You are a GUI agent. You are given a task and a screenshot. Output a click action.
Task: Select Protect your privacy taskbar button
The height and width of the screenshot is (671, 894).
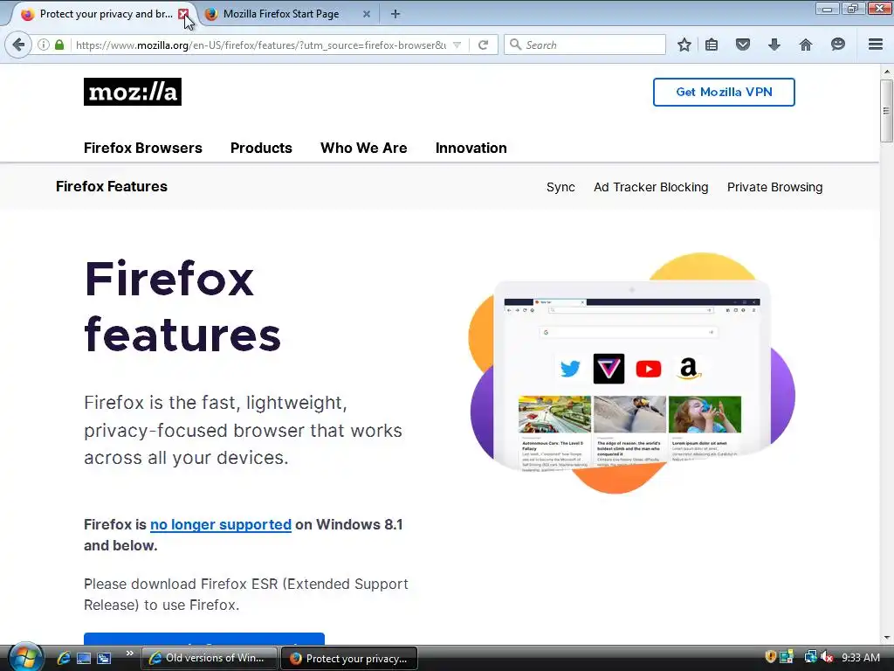(349, 658)
